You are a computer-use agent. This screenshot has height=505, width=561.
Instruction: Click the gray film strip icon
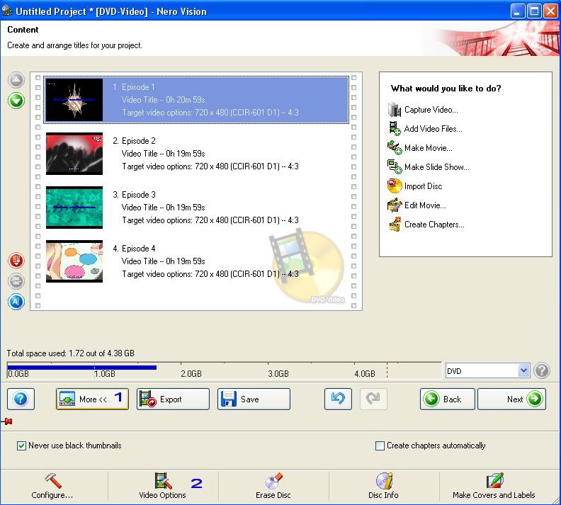(x=16, y=280)
